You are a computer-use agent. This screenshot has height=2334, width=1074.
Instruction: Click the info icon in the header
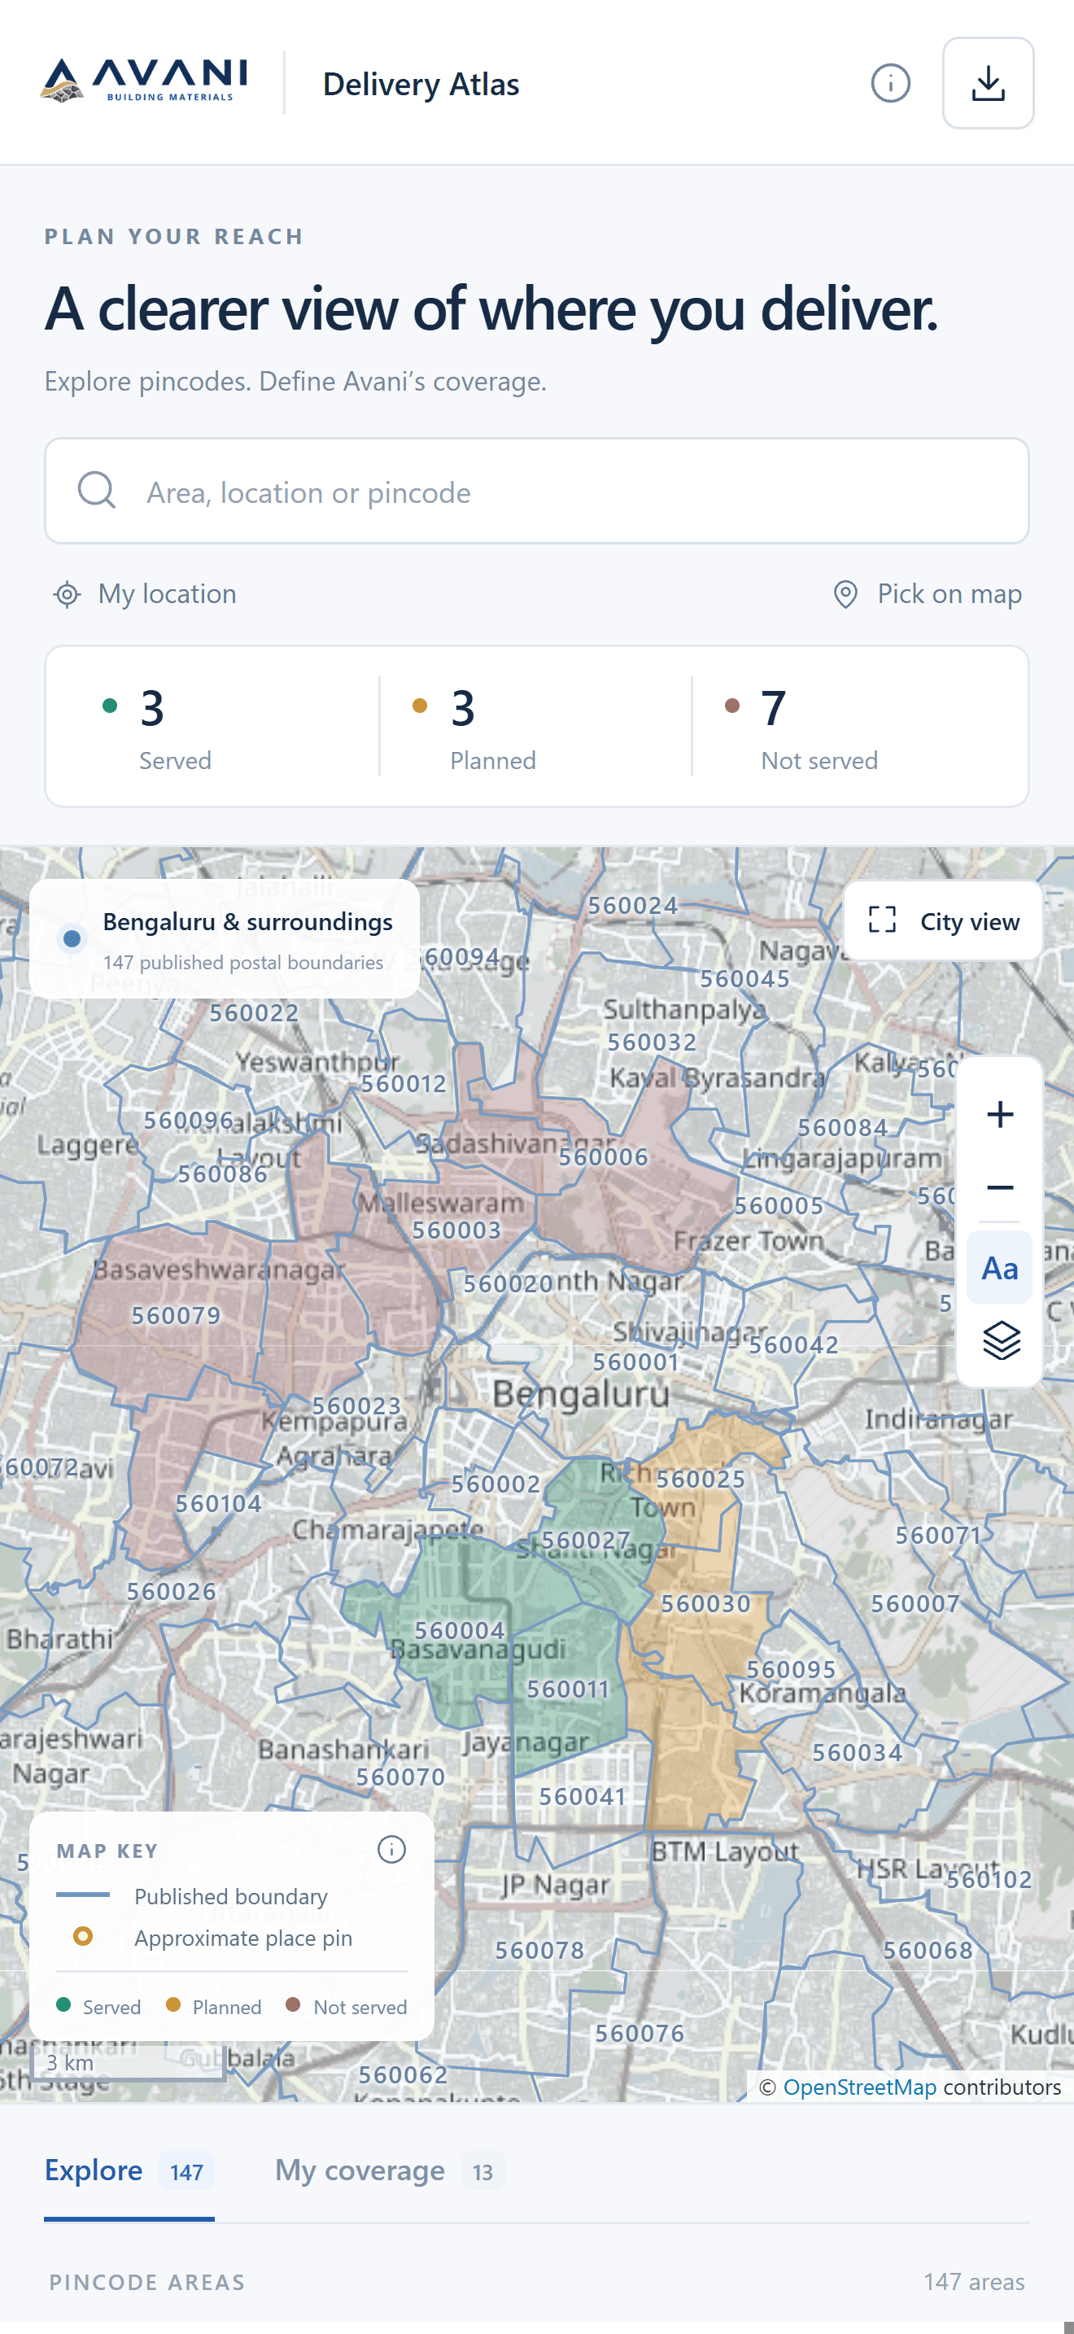tap(890, 83)
